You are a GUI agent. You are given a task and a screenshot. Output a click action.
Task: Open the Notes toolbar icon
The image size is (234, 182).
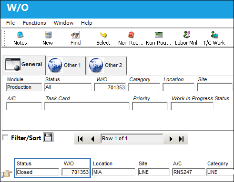pos(20,35)
